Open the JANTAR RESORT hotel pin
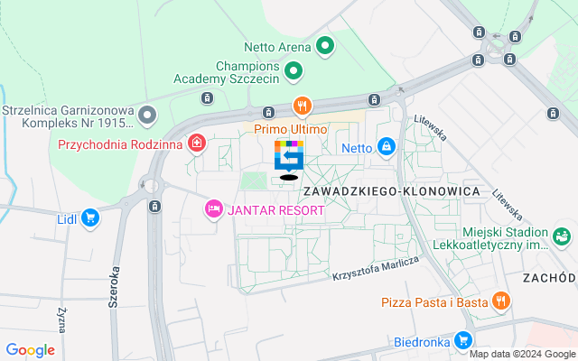 [214, 210]
